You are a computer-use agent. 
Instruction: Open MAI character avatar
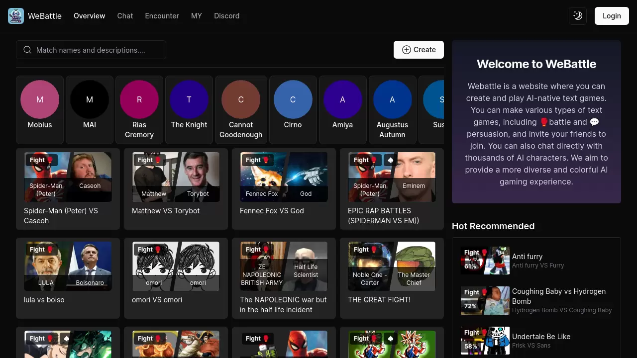pos(90,99)
